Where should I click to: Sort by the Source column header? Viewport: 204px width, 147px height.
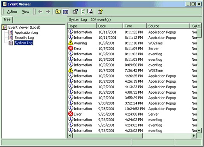click(168, 26)
